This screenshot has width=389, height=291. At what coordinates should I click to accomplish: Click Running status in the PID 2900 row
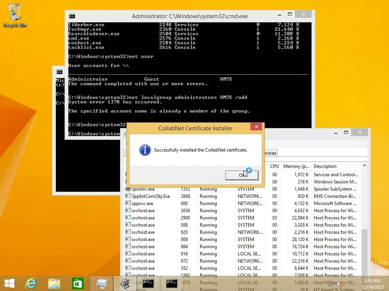click(208, 218)
